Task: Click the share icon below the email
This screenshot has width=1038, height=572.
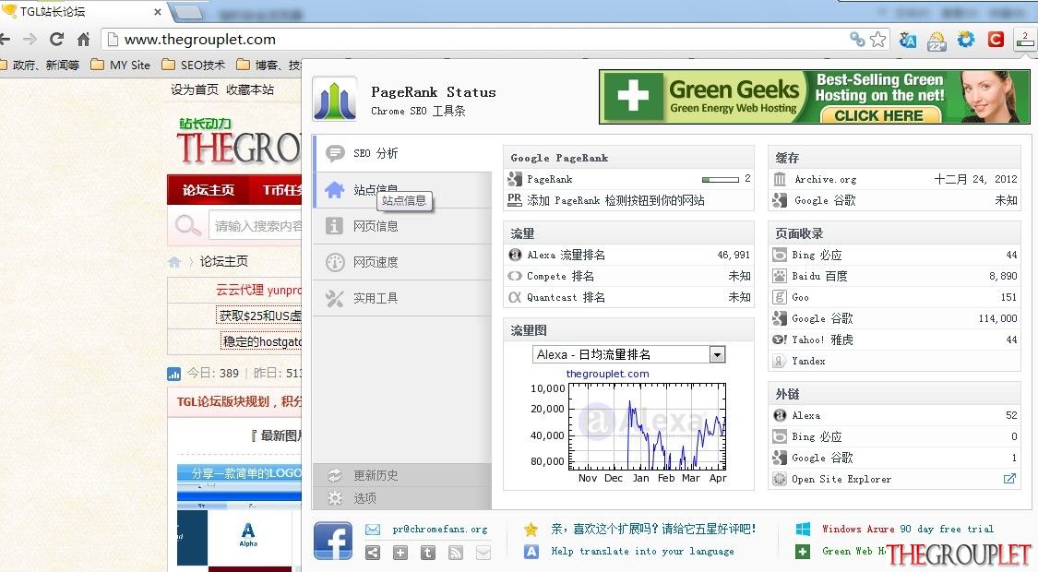Action: (374, 552)
